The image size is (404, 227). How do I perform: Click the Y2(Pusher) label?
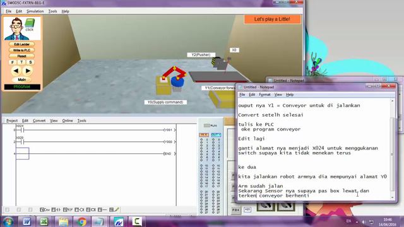point(201,55)
